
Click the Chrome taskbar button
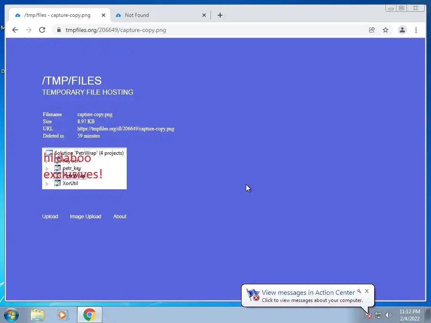(x=90, y=315)
